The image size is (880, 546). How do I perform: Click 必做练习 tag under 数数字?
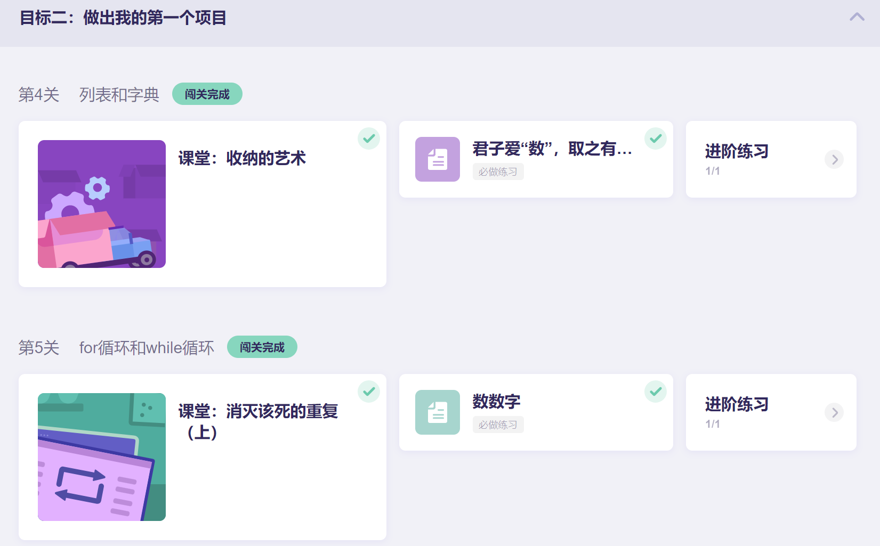pos(498,425)
